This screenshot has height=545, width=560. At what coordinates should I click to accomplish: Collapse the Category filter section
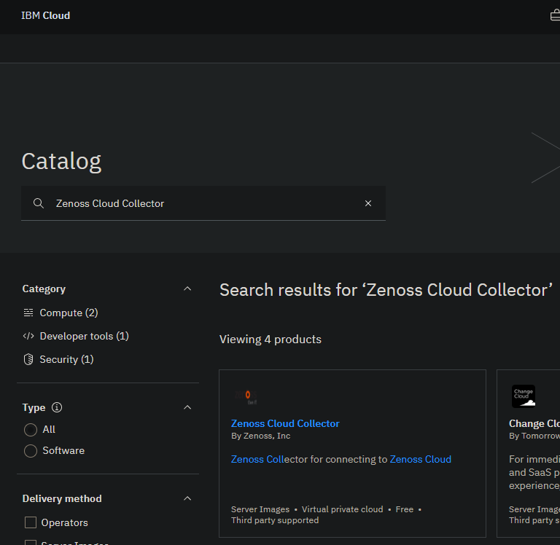coord(187,289)
